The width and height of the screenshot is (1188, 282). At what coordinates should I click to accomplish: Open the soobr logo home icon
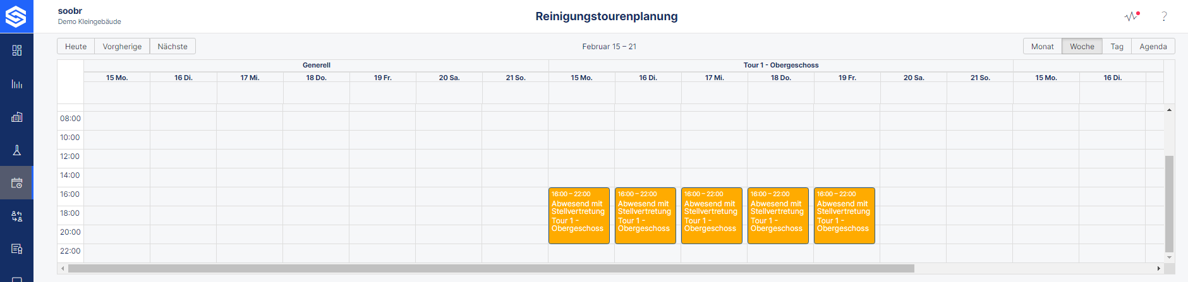16,16
